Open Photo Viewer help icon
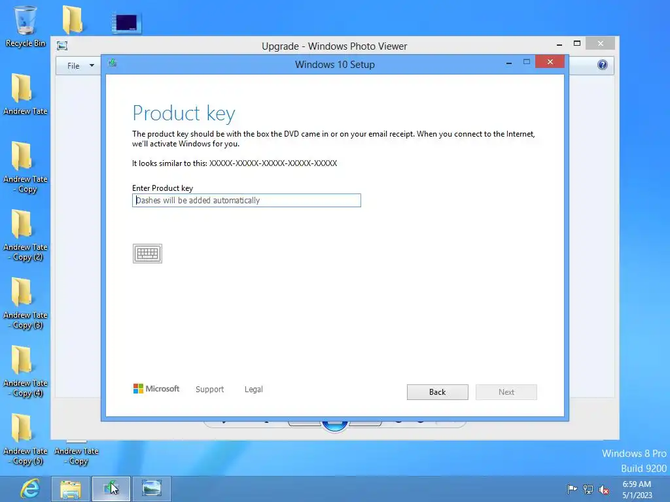 [x=603, y=65]
